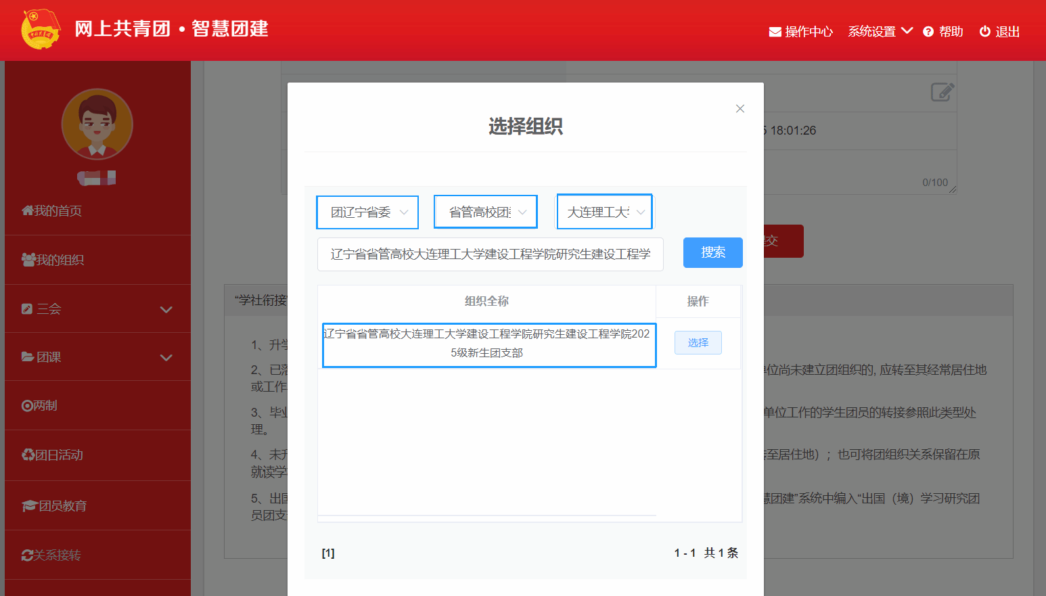Click the edit pencil icon behind the dialog
This screenshot has width=1046, height=596.
tap(942, 92)
